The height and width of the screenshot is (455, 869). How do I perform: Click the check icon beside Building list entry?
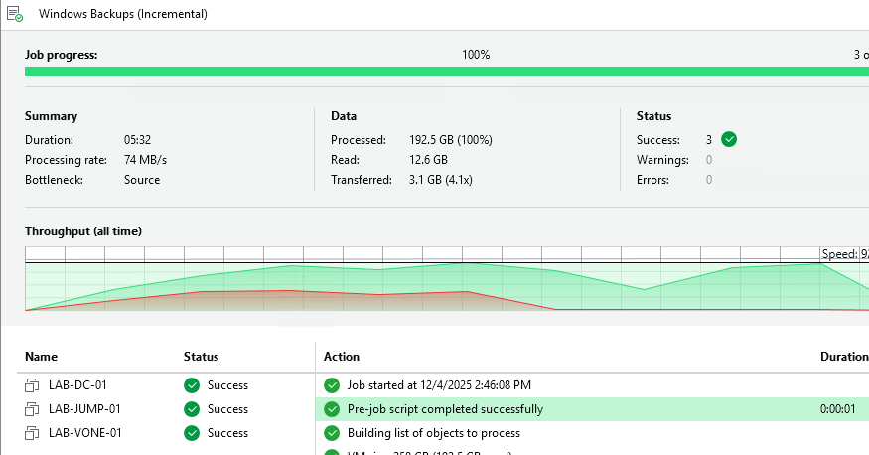point(332,433)
